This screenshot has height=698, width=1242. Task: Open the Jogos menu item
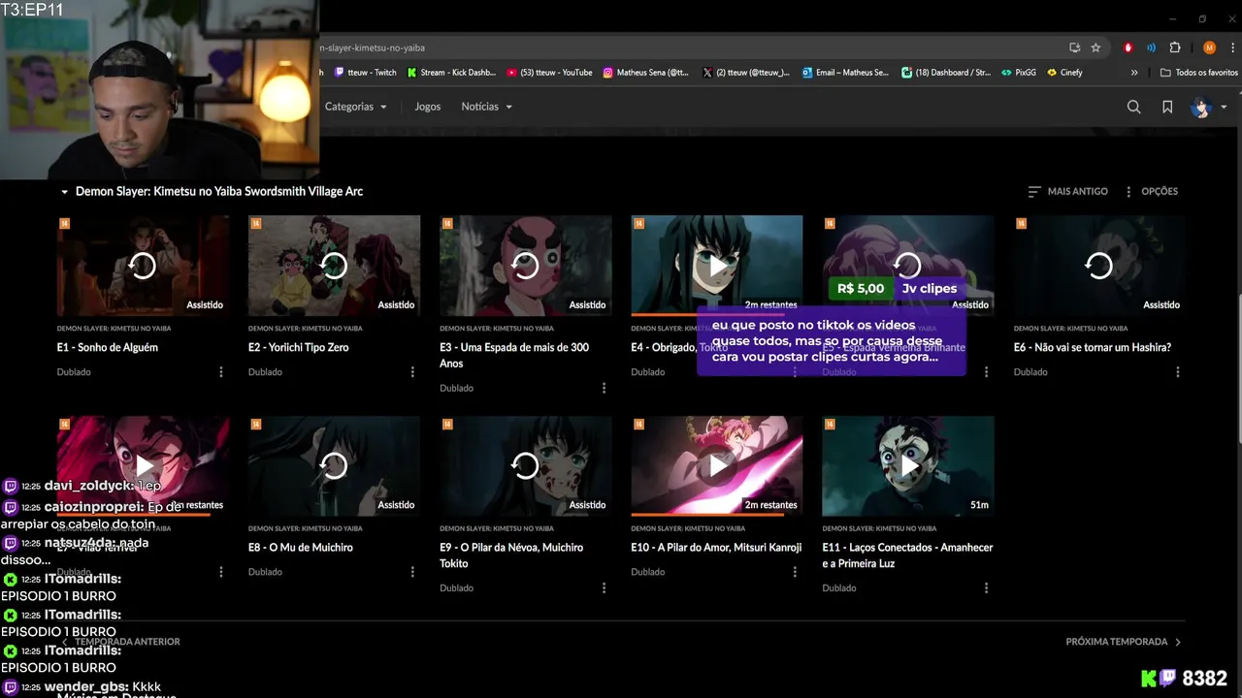click(x=427, y=107)
